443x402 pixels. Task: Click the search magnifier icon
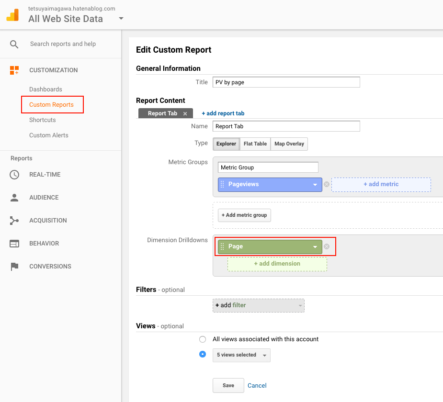pos(14,44)
